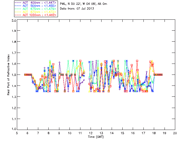180x144 pixels.
Task: Click the AOT 400nm legend entry
Action: click(35, 3)
